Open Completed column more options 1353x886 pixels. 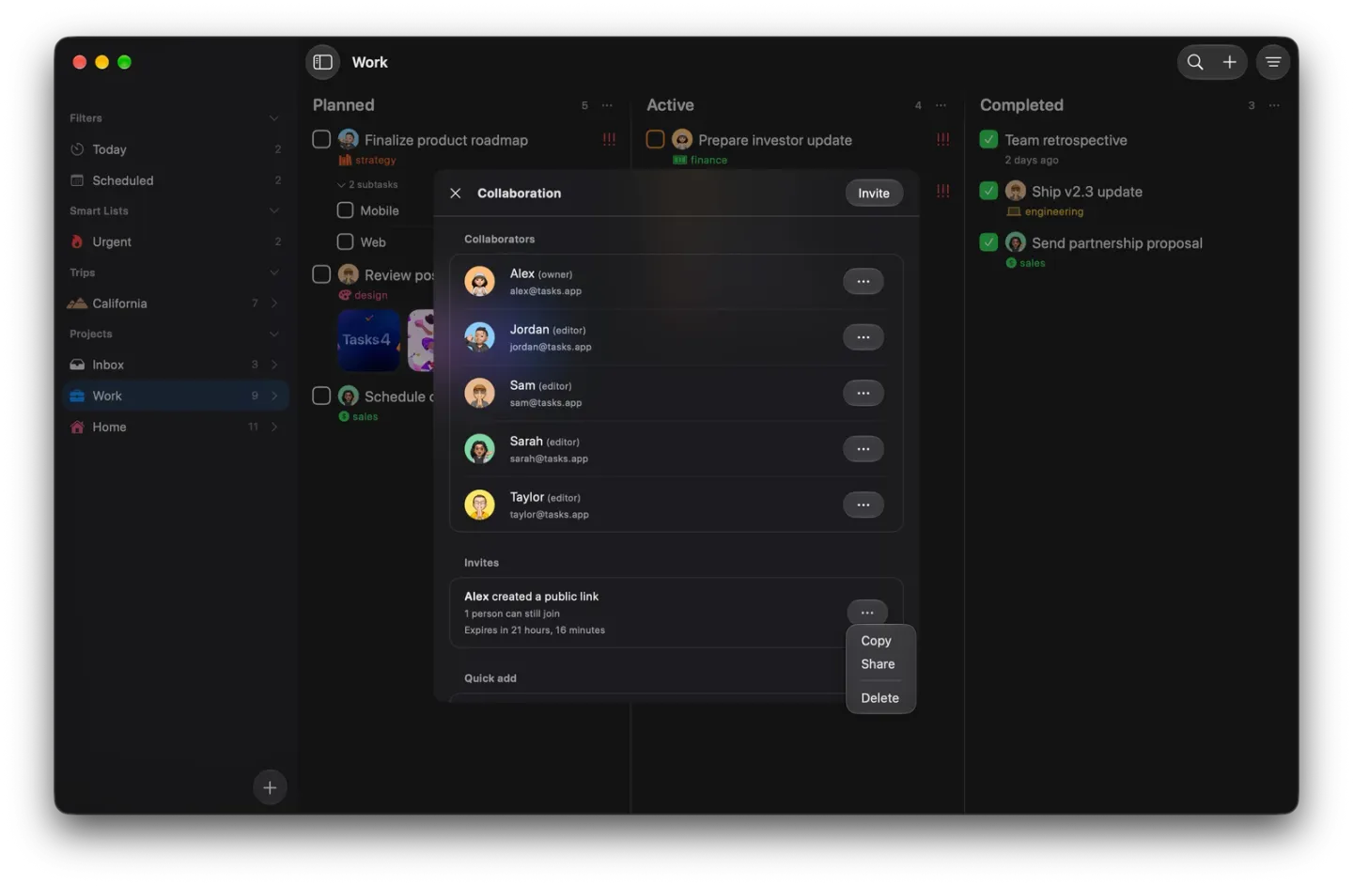tap(1274, 105)
